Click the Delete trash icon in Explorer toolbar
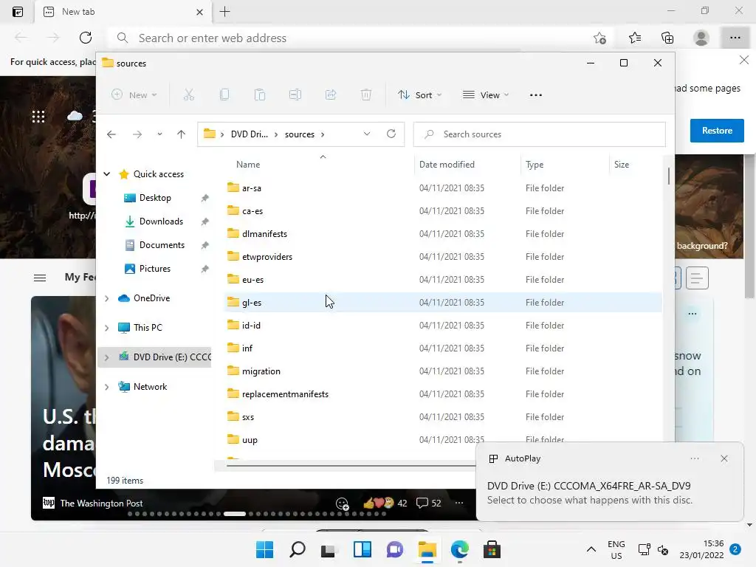Screen dimensions: 756x567 [x=366, y=95]
